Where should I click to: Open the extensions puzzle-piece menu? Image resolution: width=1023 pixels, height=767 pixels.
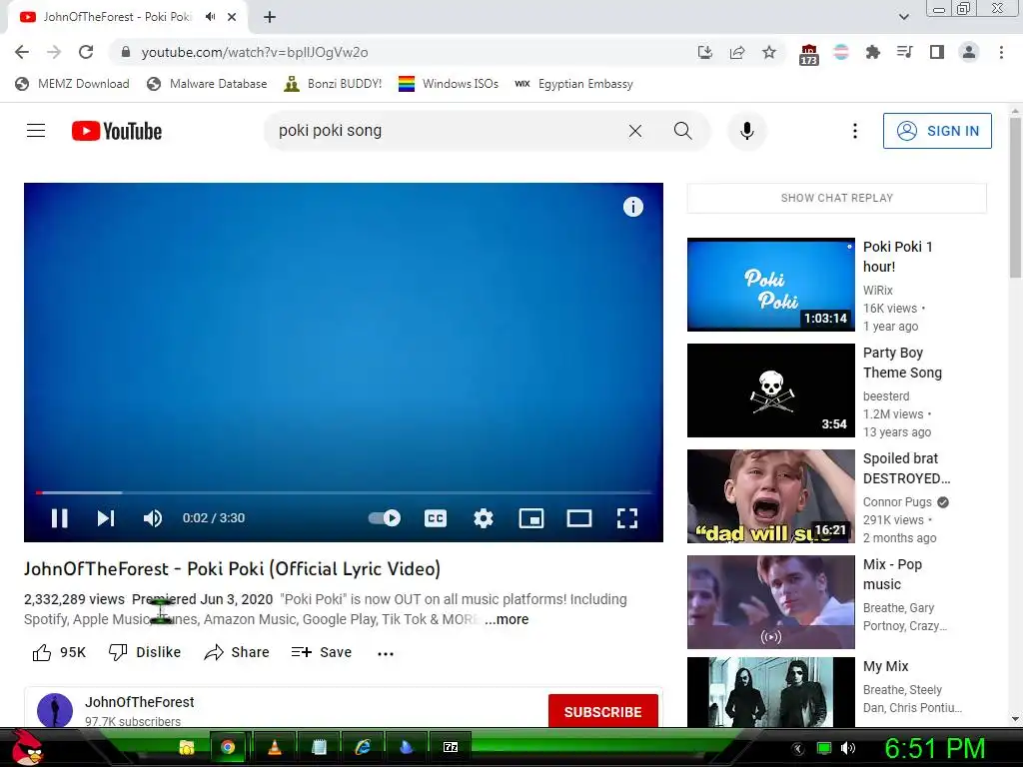pos(872,52)
